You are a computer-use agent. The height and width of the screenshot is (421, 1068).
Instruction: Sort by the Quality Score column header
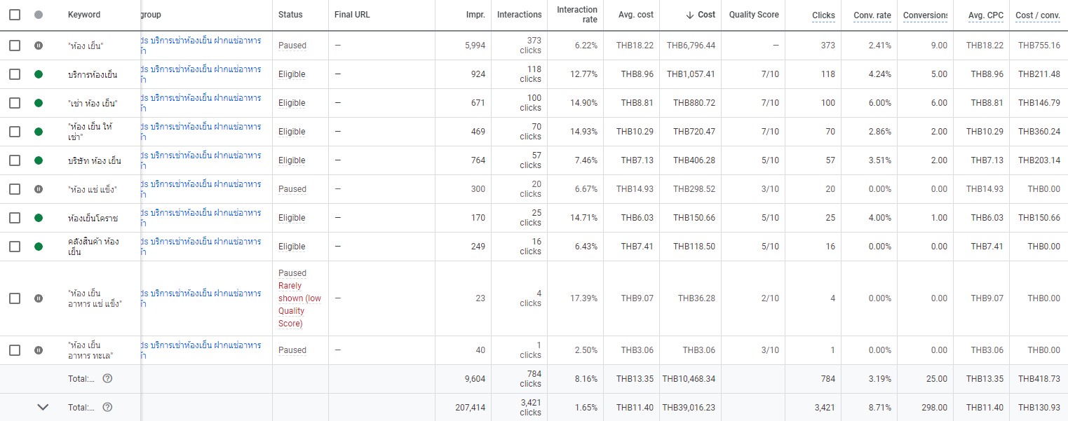754,15
